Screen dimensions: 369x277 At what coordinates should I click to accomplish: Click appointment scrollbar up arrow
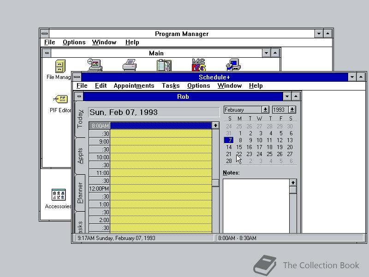pos(215,126)
